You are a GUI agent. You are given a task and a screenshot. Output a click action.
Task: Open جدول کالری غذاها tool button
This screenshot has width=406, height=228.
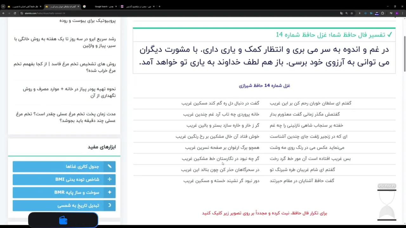pyautogui.click(x=64, y=167)
